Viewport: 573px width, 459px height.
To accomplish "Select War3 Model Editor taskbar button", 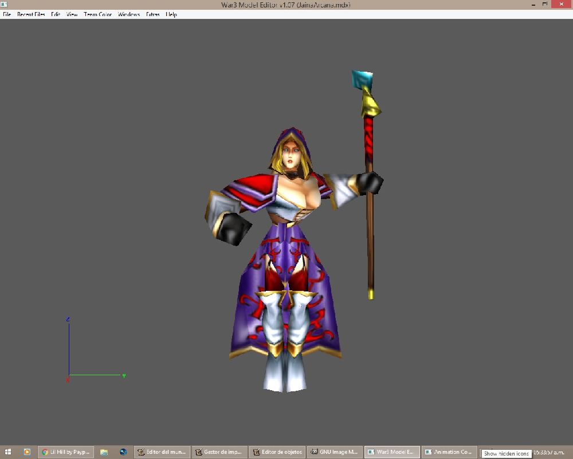I will (392, 452).
